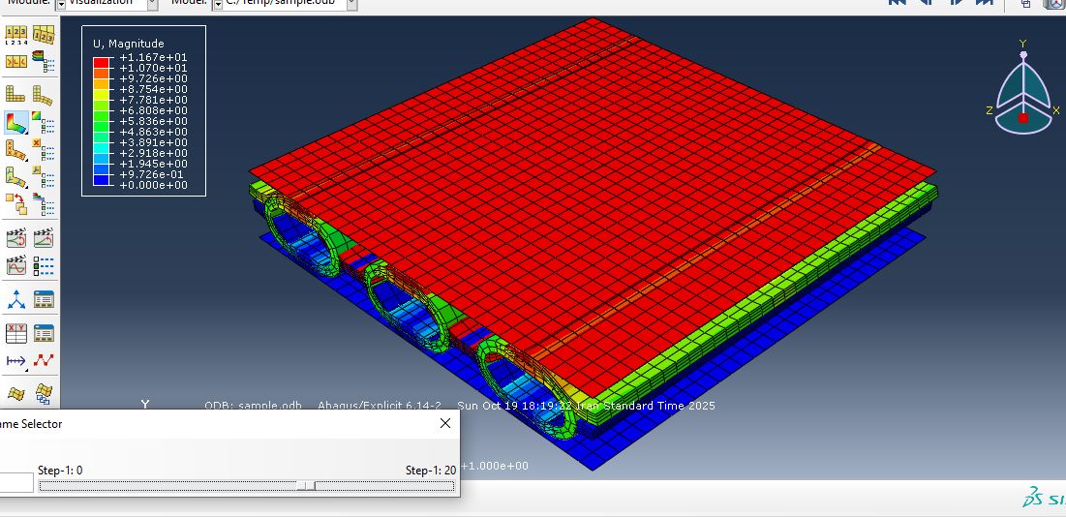1066x517 pixels.
Task: Open the XY Data Manager
Action: [x=43, y=333]
